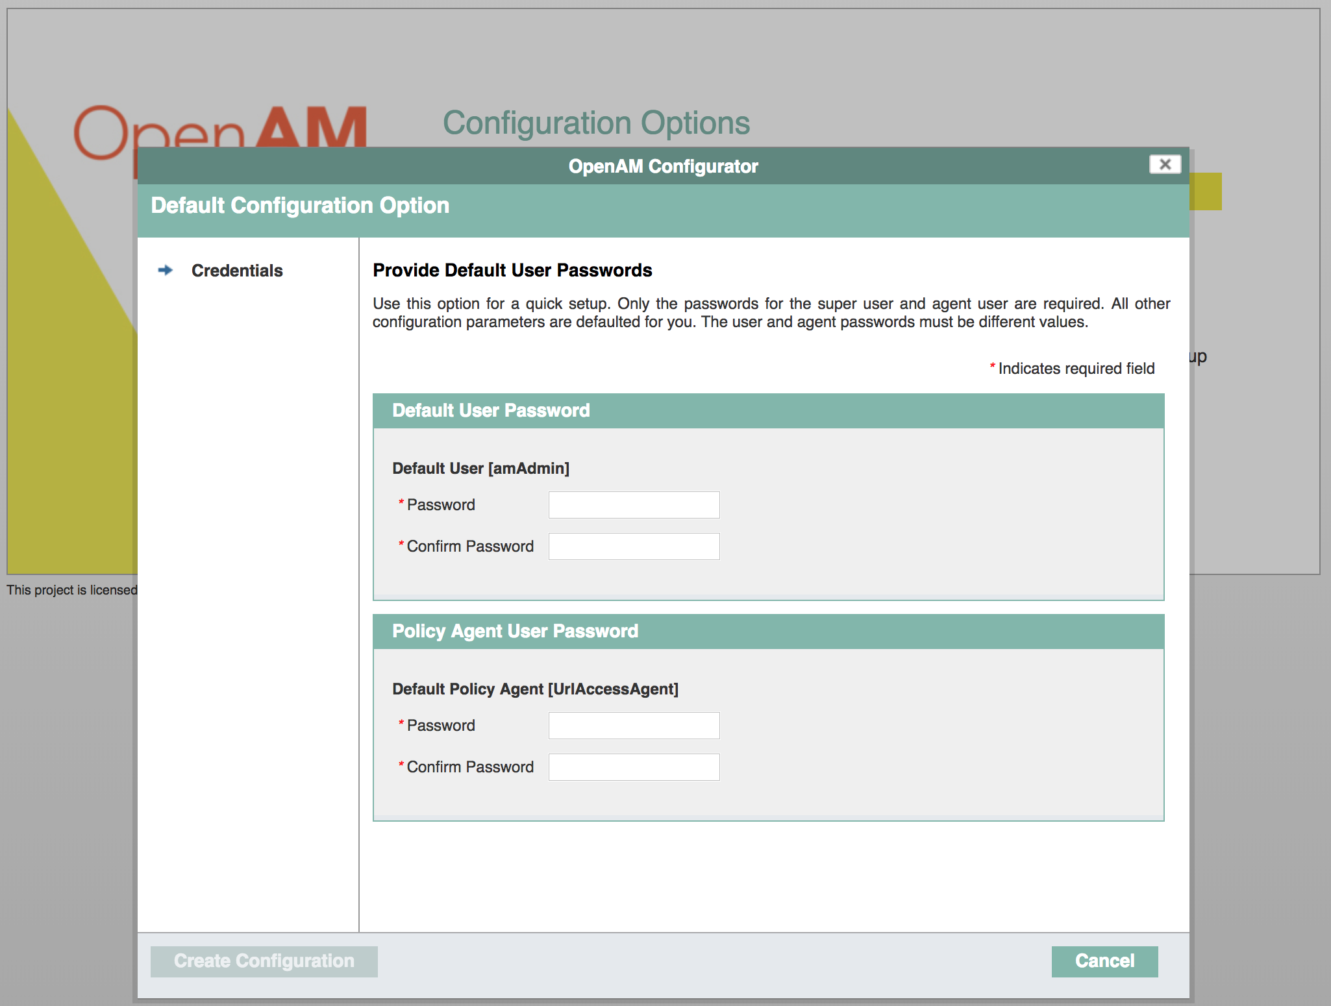Click the blue arrow beside Credentials
The image size is (1331, 1006).
click(166, 270)
